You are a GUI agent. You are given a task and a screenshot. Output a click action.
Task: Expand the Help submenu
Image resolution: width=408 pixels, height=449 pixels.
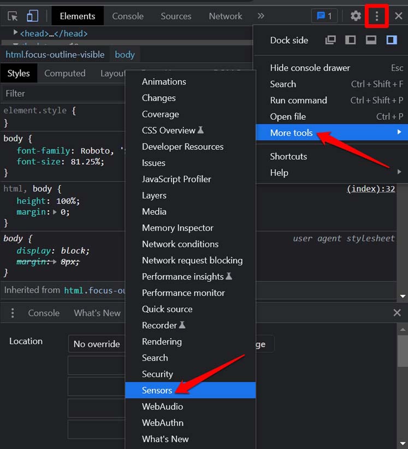tap(332, 173)
